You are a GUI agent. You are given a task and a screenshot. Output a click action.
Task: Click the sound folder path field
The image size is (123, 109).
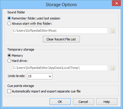pos(60,31)
